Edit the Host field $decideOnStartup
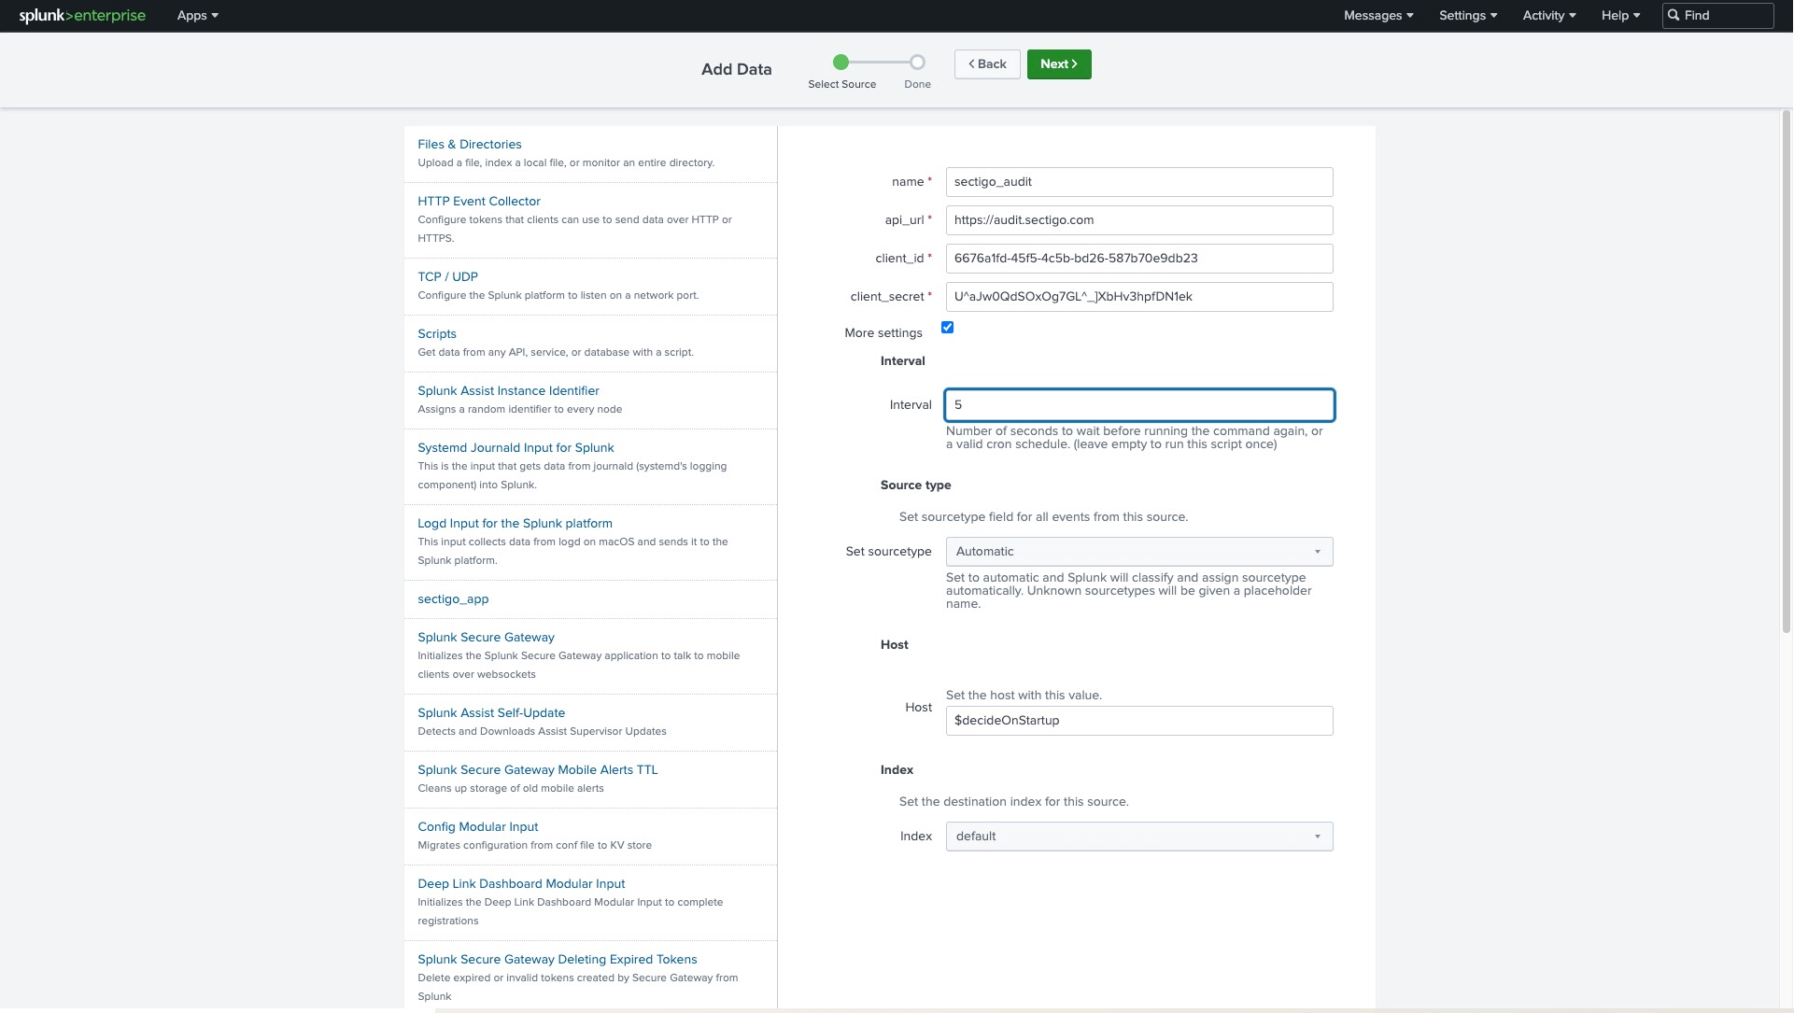This screenshot has height=1013, width=1794. 1139,721
